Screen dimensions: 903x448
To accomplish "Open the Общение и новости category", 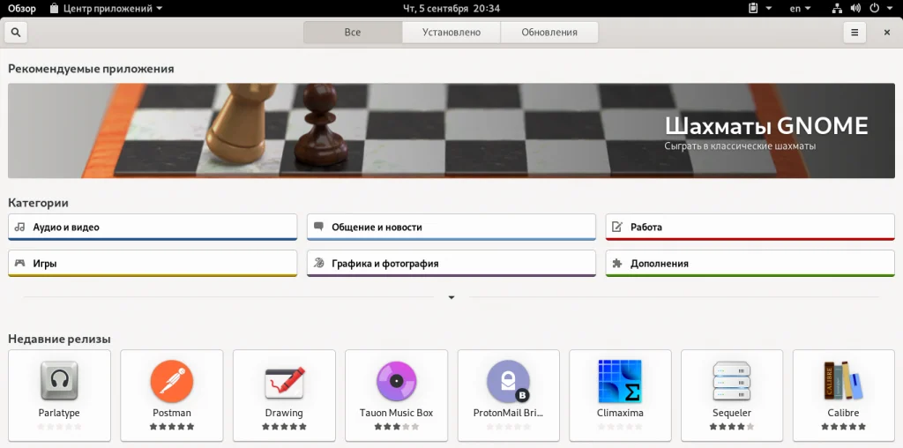I will [451, 227].
